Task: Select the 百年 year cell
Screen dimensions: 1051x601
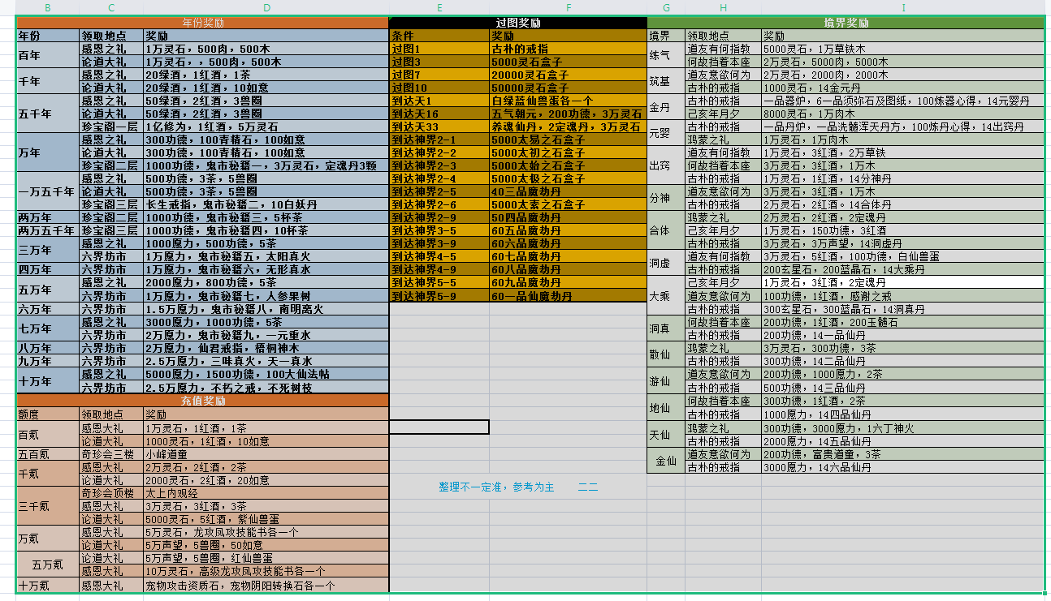Action: (48, 55)
